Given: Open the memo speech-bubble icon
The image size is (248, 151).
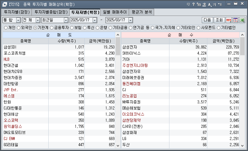Looking at the screenshot, I should tap(188, 4).
